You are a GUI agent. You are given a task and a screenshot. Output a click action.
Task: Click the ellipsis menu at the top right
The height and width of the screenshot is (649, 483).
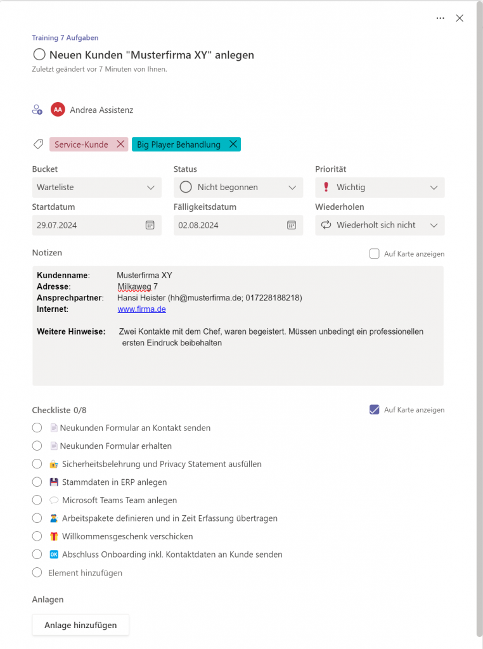[x=440, y=18]
